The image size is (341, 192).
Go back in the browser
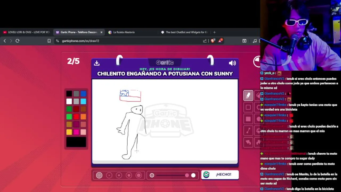tap(5, 41)
